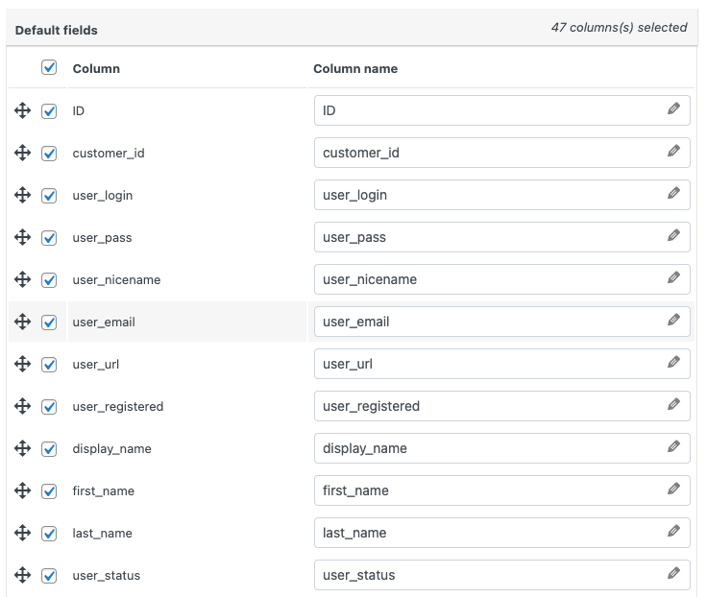Click the customer_id column name input
The width and height of the screenshot is (707, 597).
[x=501, y=153]
